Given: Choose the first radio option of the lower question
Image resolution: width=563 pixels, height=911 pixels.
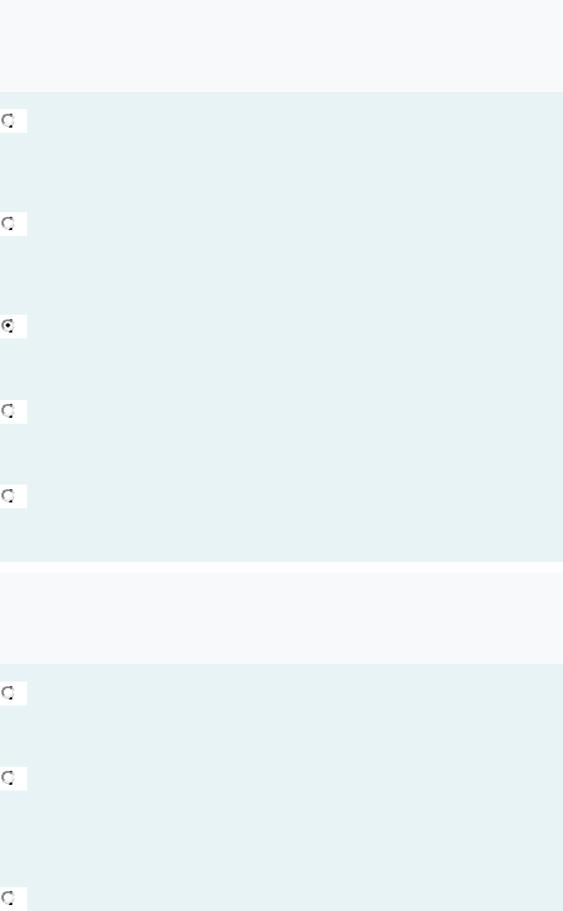Looking at the screenshot, I should coord(8,693).
